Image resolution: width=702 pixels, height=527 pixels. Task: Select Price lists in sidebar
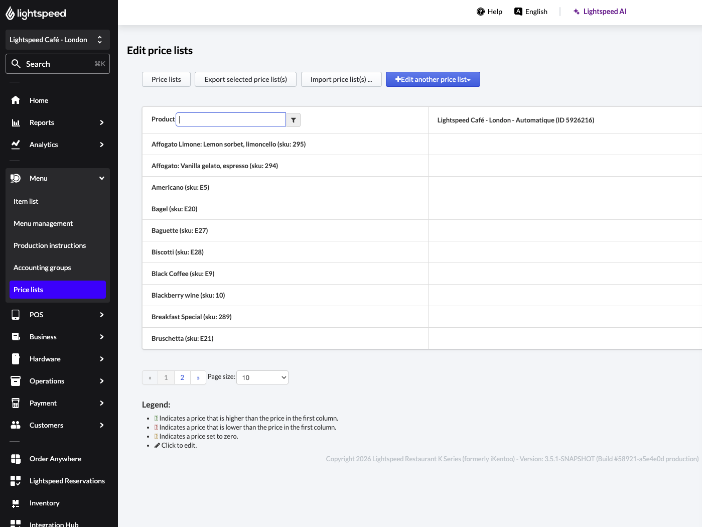pyautogui.click(x=58, y=290)
